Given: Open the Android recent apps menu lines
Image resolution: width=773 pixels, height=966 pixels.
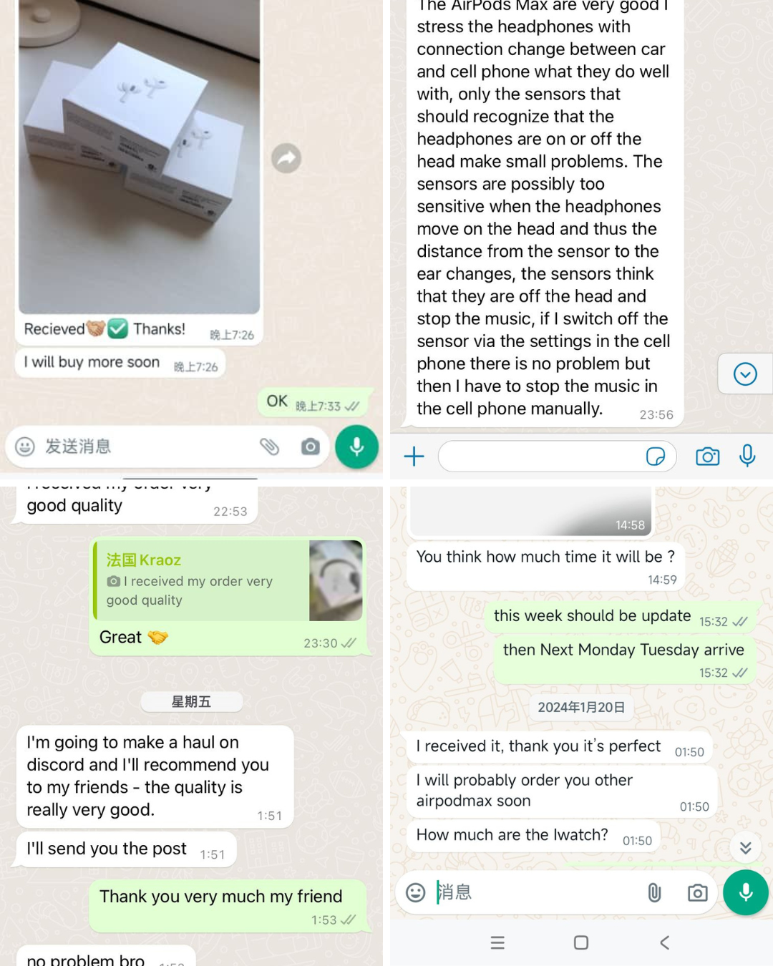Looking at the screenshot, I should click(497, 942).
